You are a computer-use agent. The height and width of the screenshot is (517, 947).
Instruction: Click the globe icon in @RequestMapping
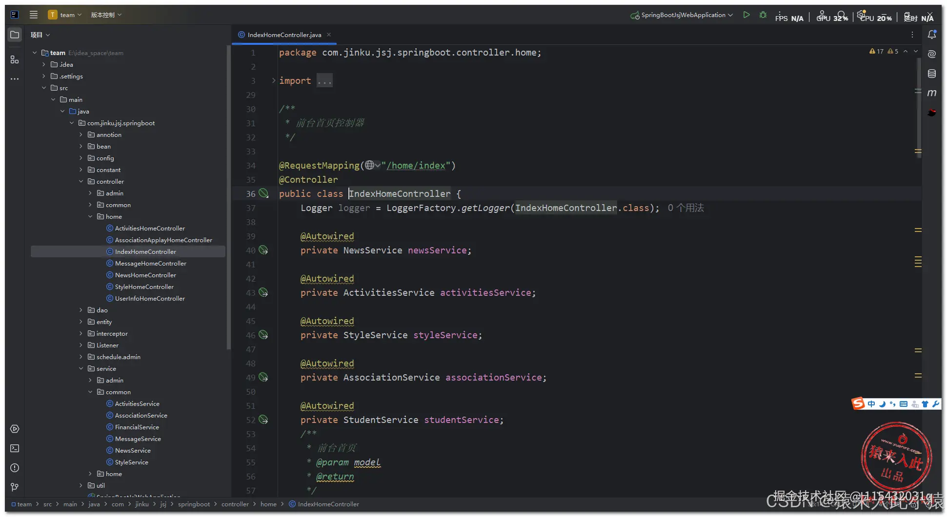pos(370,165)
